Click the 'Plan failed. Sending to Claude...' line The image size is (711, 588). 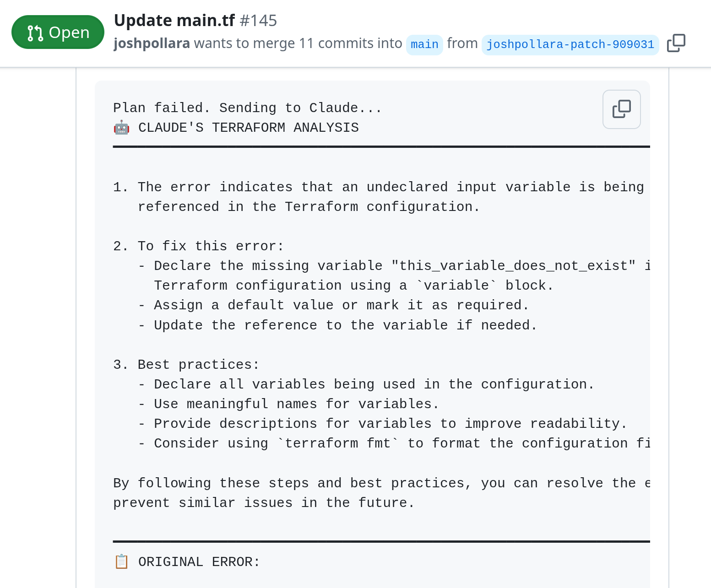coord(247,108)
